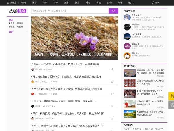Click the second carousel indicator dash
This screenshot has width=174, height=131.
pos(71,58)
